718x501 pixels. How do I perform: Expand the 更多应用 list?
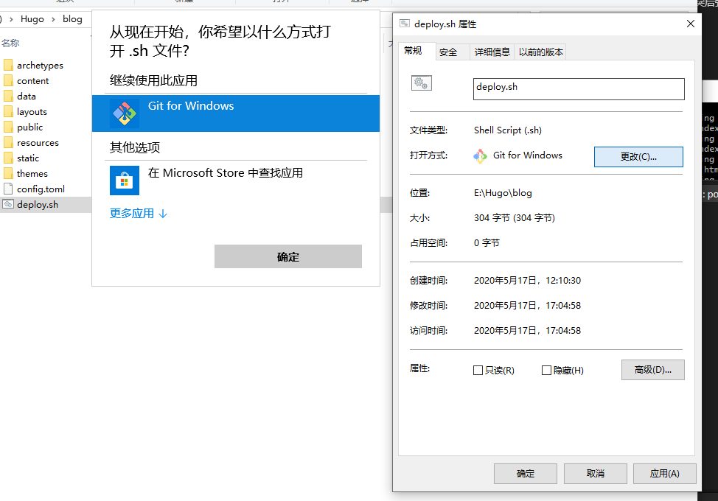click(139, 213)
